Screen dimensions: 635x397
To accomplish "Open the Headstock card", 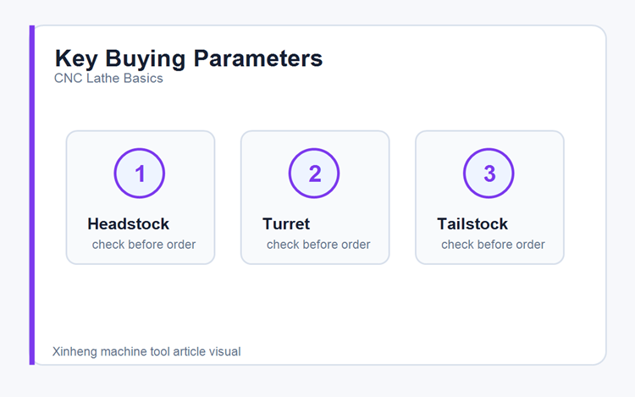I will (x=141, y=197).
